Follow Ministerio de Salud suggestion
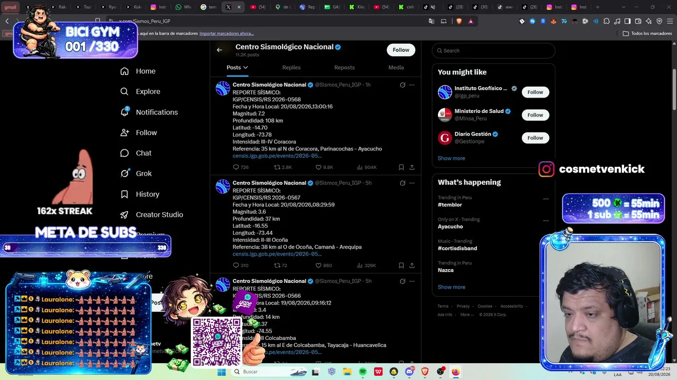 [535, 115]
